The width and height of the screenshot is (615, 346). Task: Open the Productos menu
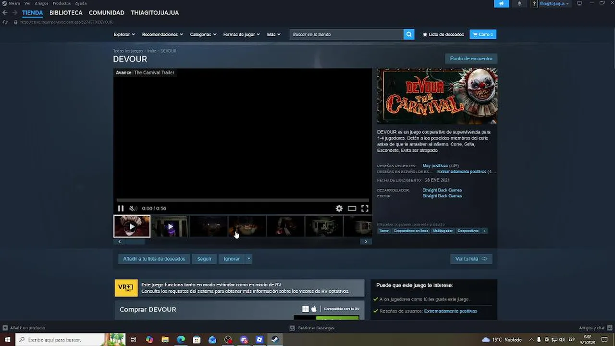coord(61,3)
